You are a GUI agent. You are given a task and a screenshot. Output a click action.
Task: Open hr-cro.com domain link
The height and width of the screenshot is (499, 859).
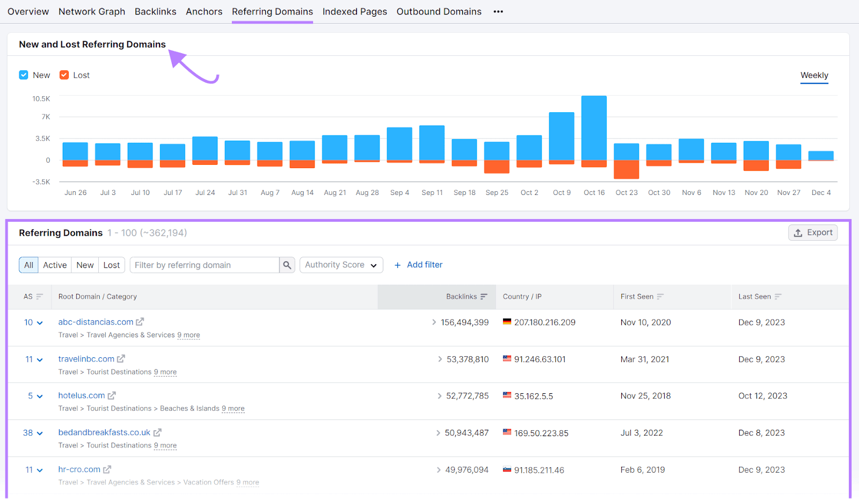pos(79,469)
